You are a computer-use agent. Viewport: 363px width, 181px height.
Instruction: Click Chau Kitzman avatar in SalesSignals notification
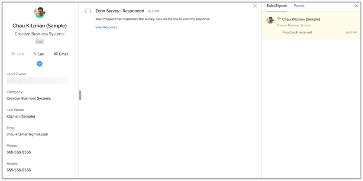coord(270,20)
